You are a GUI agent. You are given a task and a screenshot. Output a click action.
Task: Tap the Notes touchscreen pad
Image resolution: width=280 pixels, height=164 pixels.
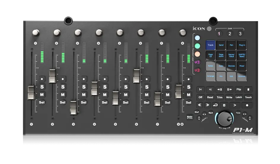coord(211,66)
